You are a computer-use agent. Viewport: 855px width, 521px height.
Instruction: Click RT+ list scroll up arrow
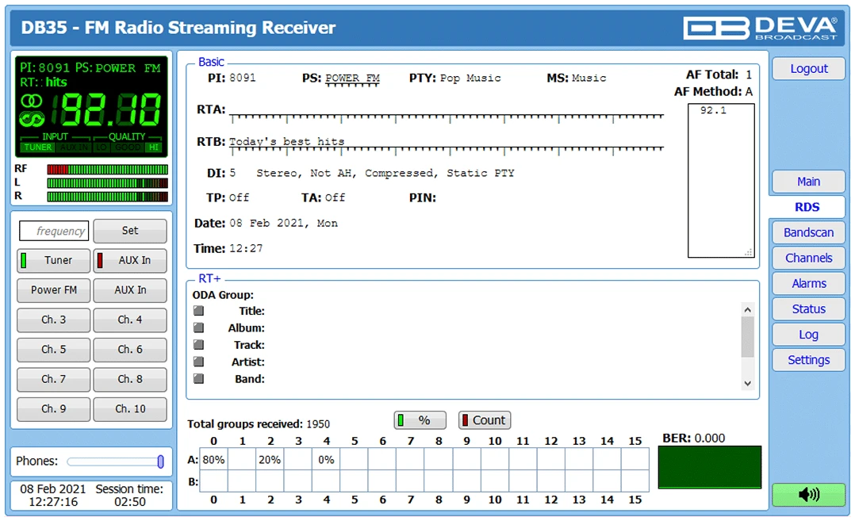748,309
